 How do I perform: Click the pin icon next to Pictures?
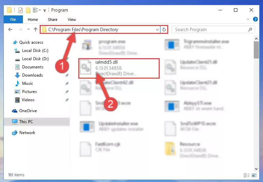point(67,92)
